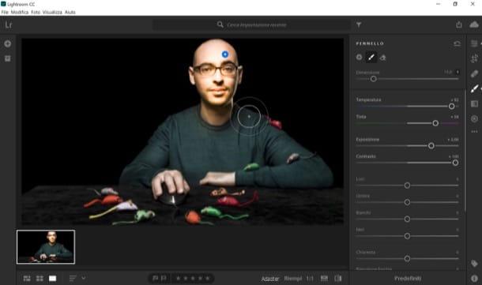Image resolution: width=482 pixels, height=285 pixels.
Task: Toggle the filmstrip display icon
Action: click(x=324, y=279)
